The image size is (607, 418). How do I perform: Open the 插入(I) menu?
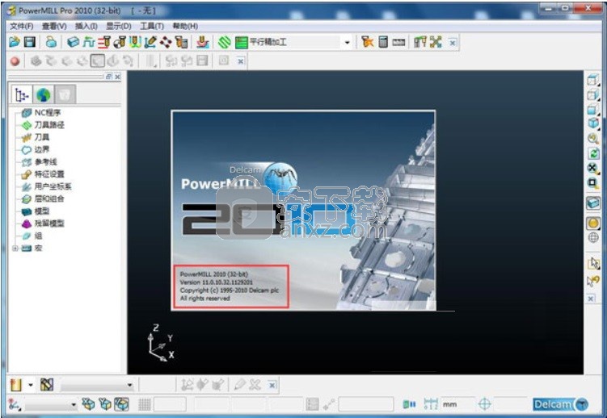tap(86, 27)
